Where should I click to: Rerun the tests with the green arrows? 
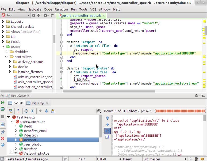click(3, 103)
